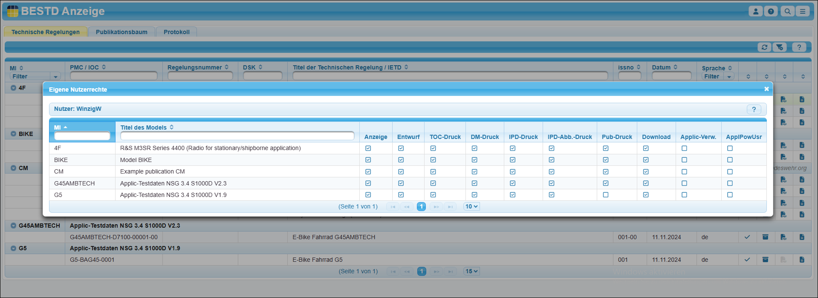Open document icon in G5-BAG45-0001 row
Image resolution: width=818 pixels, height=298 pixels.
[x=802, y=260]
